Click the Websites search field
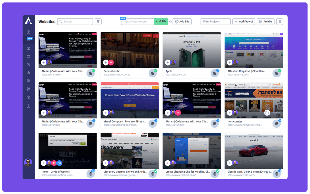This screenshot has height=194, width=310. tap(75, 22)
